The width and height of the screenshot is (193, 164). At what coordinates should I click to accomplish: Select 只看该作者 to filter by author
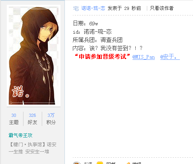(x=162, y=8)
